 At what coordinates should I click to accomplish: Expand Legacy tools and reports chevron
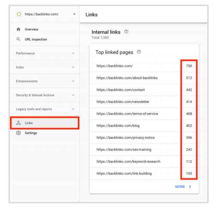coord(73,109)
